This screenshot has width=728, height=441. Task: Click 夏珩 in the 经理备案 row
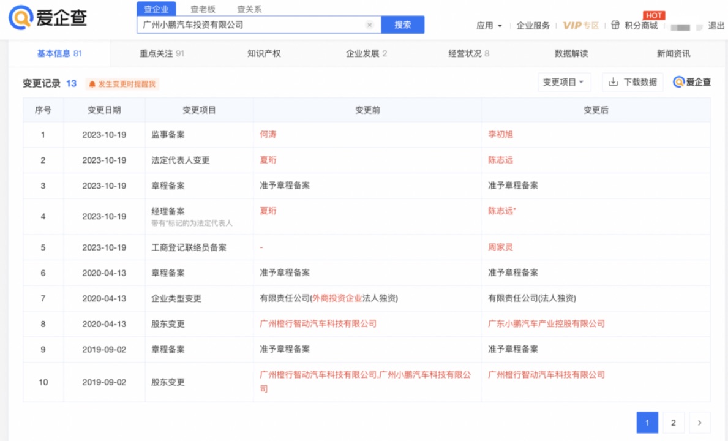click(x=268, y=211)
